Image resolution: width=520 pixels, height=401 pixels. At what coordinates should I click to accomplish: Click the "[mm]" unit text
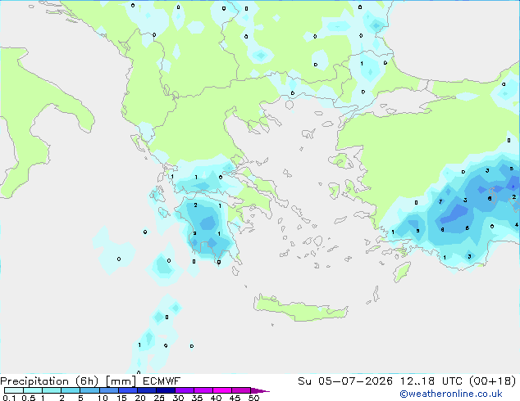point(121,381)
